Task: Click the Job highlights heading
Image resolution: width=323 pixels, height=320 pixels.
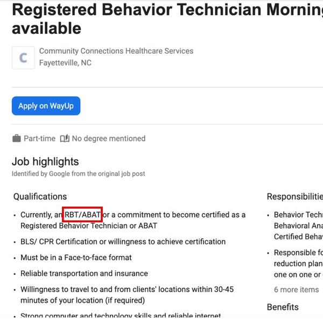Action: (45, 161)
